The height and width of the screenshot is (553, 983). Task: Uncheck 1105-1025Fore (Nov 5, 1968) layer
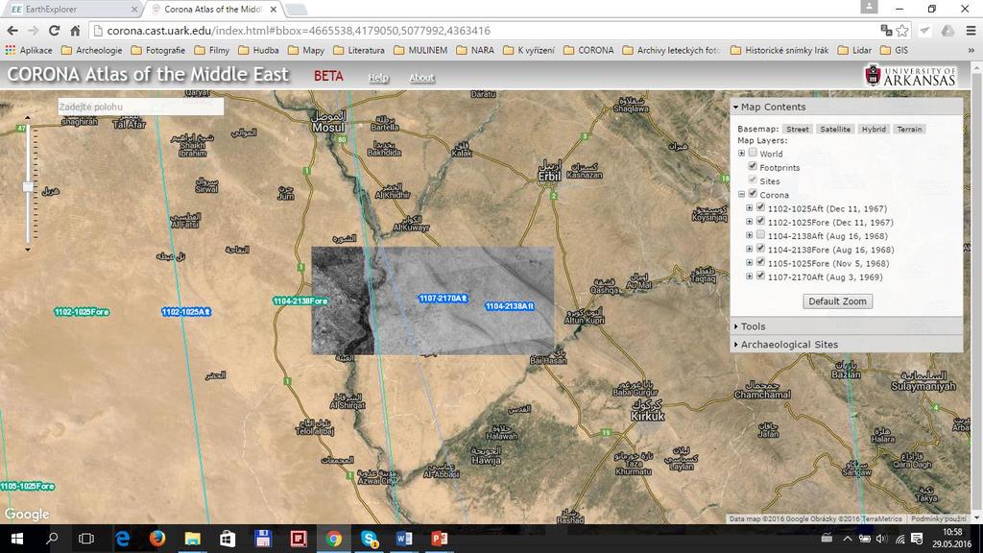(x=760, y=262)
